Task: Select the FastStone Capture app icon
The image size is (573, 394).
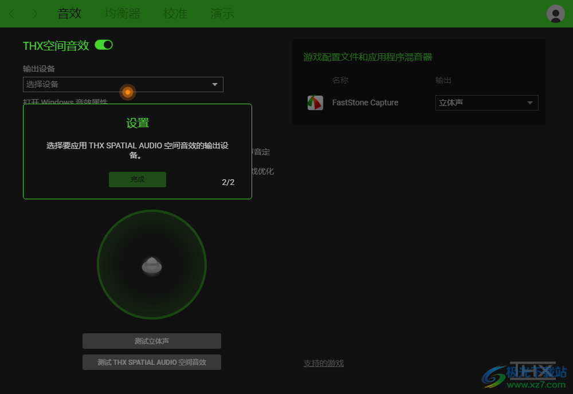Action: point(315,103)
